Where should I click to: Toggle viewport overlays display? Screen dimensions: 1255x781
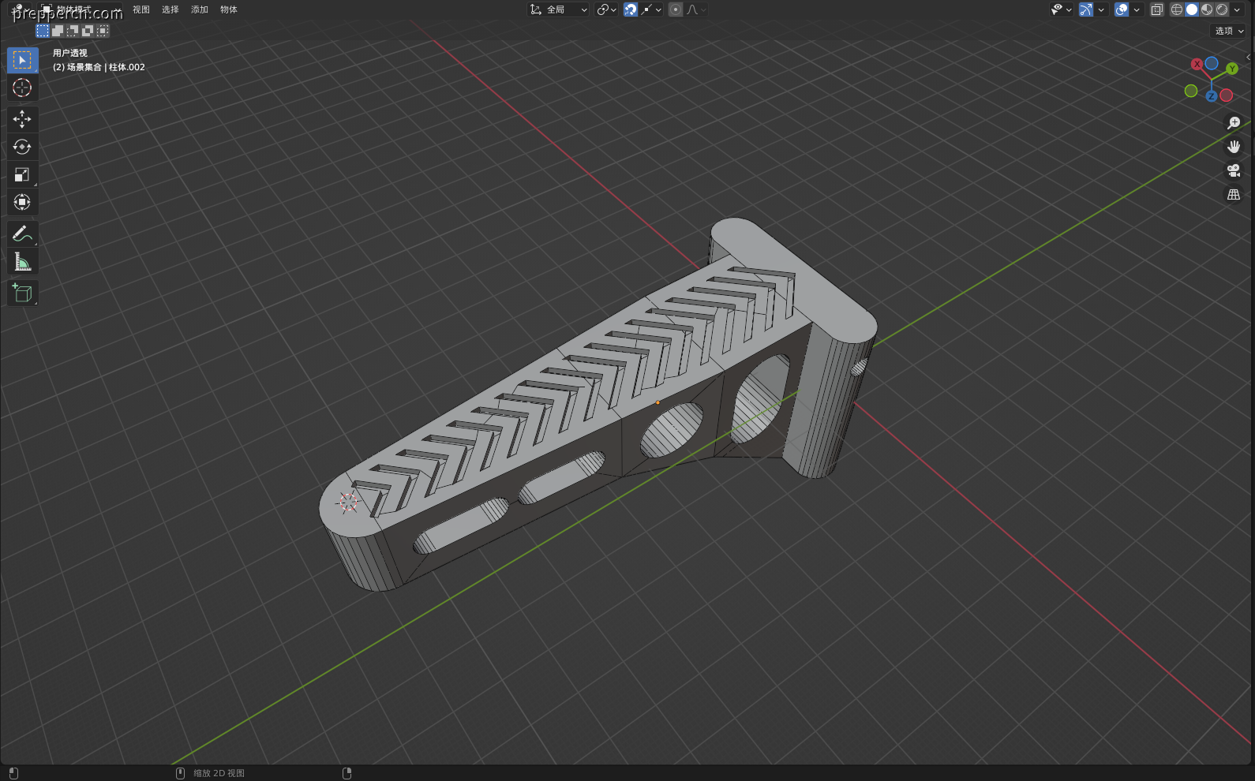pos(1122,9)
